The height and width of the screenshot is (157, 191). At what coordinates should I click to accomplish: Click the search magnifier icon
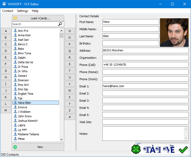60,24
